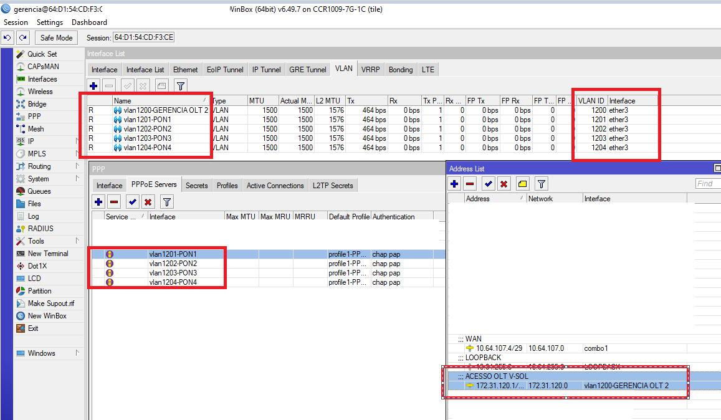Enable PPPoE server with check icon
This screenshot has height=420, width=721.
pos(133,202)
